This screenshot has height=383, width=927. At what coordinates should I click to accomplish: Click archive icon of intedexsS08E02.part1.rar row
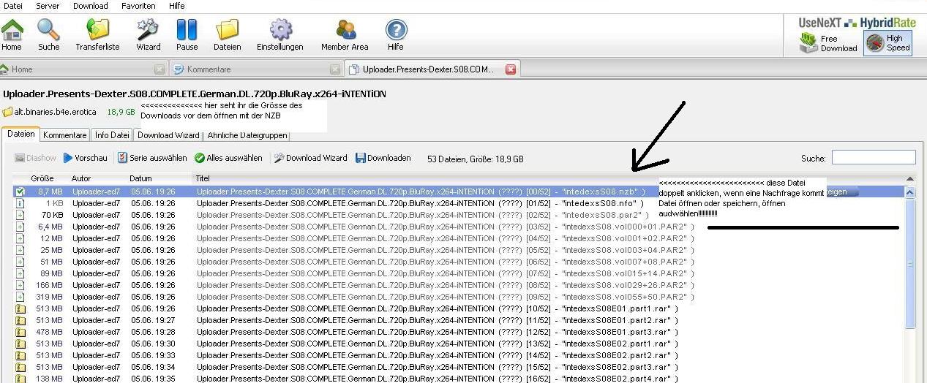[20, 344]
